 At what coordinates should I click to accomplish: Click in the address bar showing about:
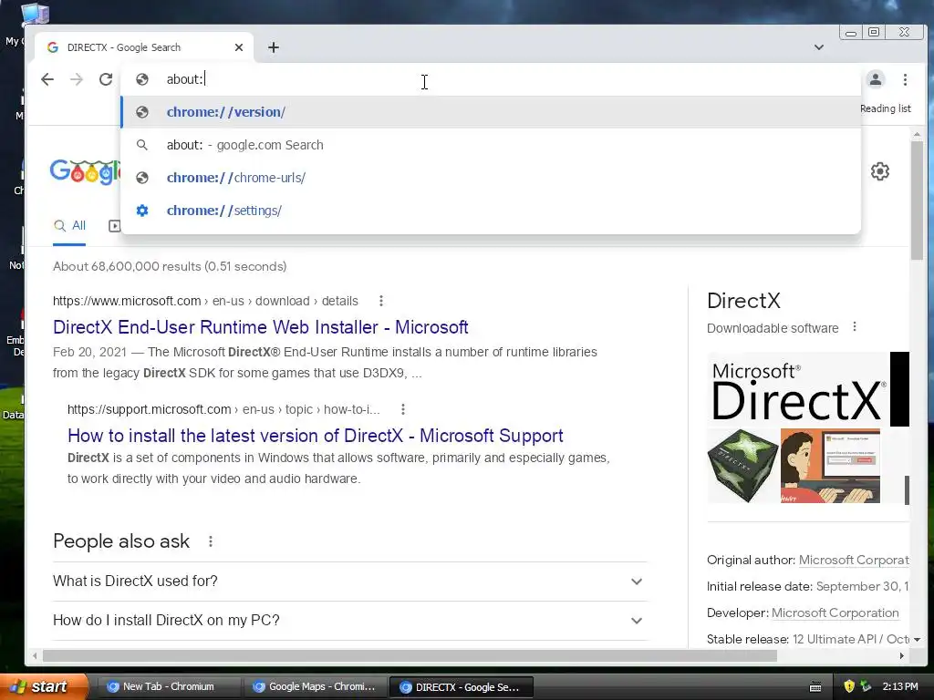pos(491,79)
